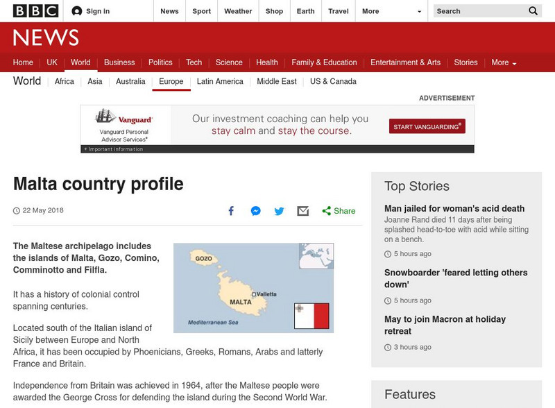Click the clock icon beside 22 May 2018
This screenshot has width=555, height=408.
(15, 209)
